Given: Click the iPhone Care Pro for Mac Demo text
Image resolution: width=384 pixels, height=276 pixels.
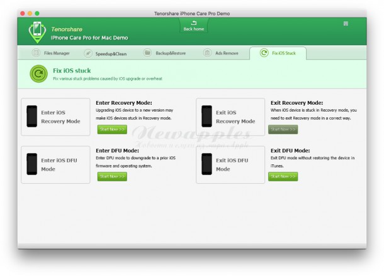Looking at the screenshot, I should click(x=89, y=38).
